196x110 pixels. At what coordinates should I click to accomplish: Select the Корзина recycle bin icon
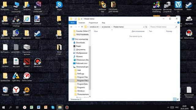point(5,91)
